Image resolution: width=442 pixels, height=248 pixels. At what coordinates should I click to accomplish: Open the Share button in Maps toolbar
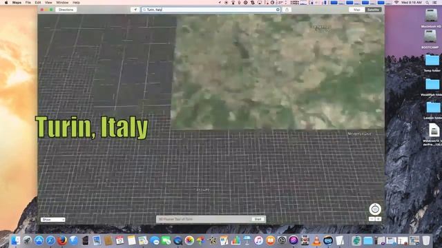(287, 10)
